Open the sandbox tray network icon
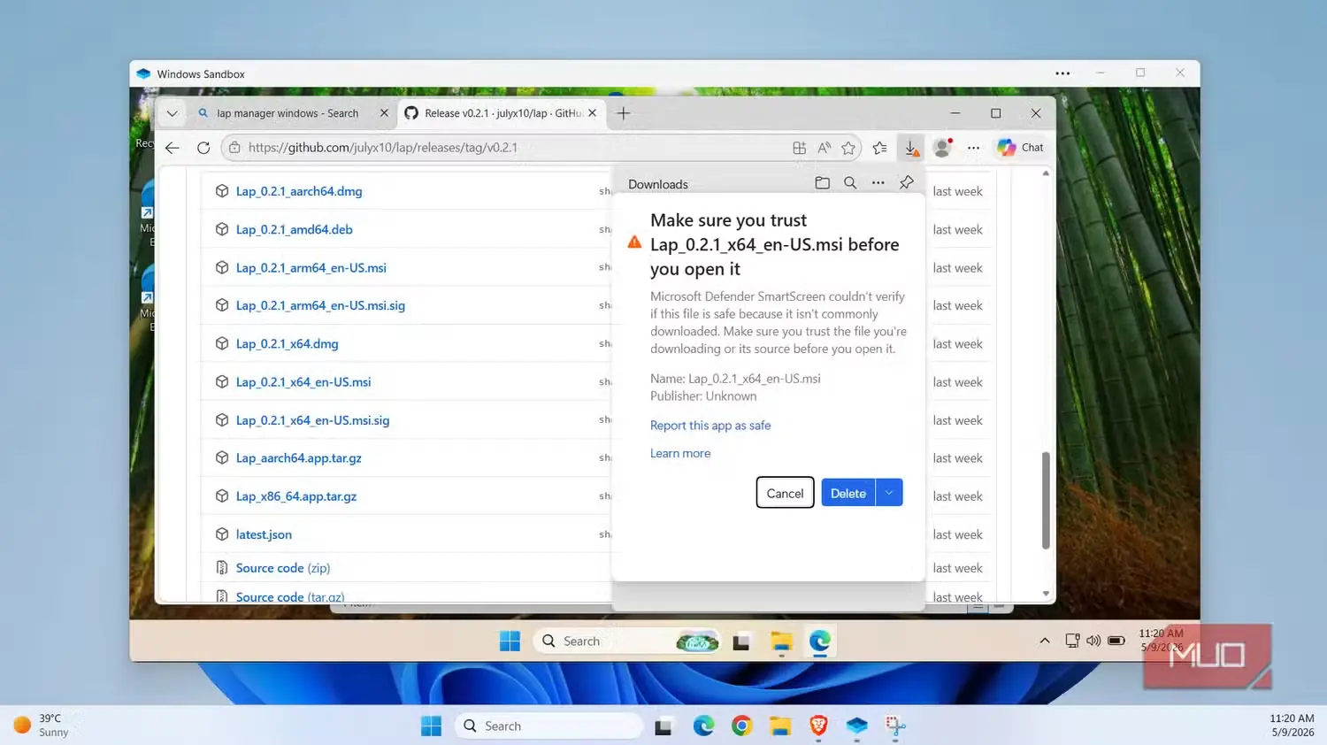This screenshot has width=1327, height=745. [1072, 641]
